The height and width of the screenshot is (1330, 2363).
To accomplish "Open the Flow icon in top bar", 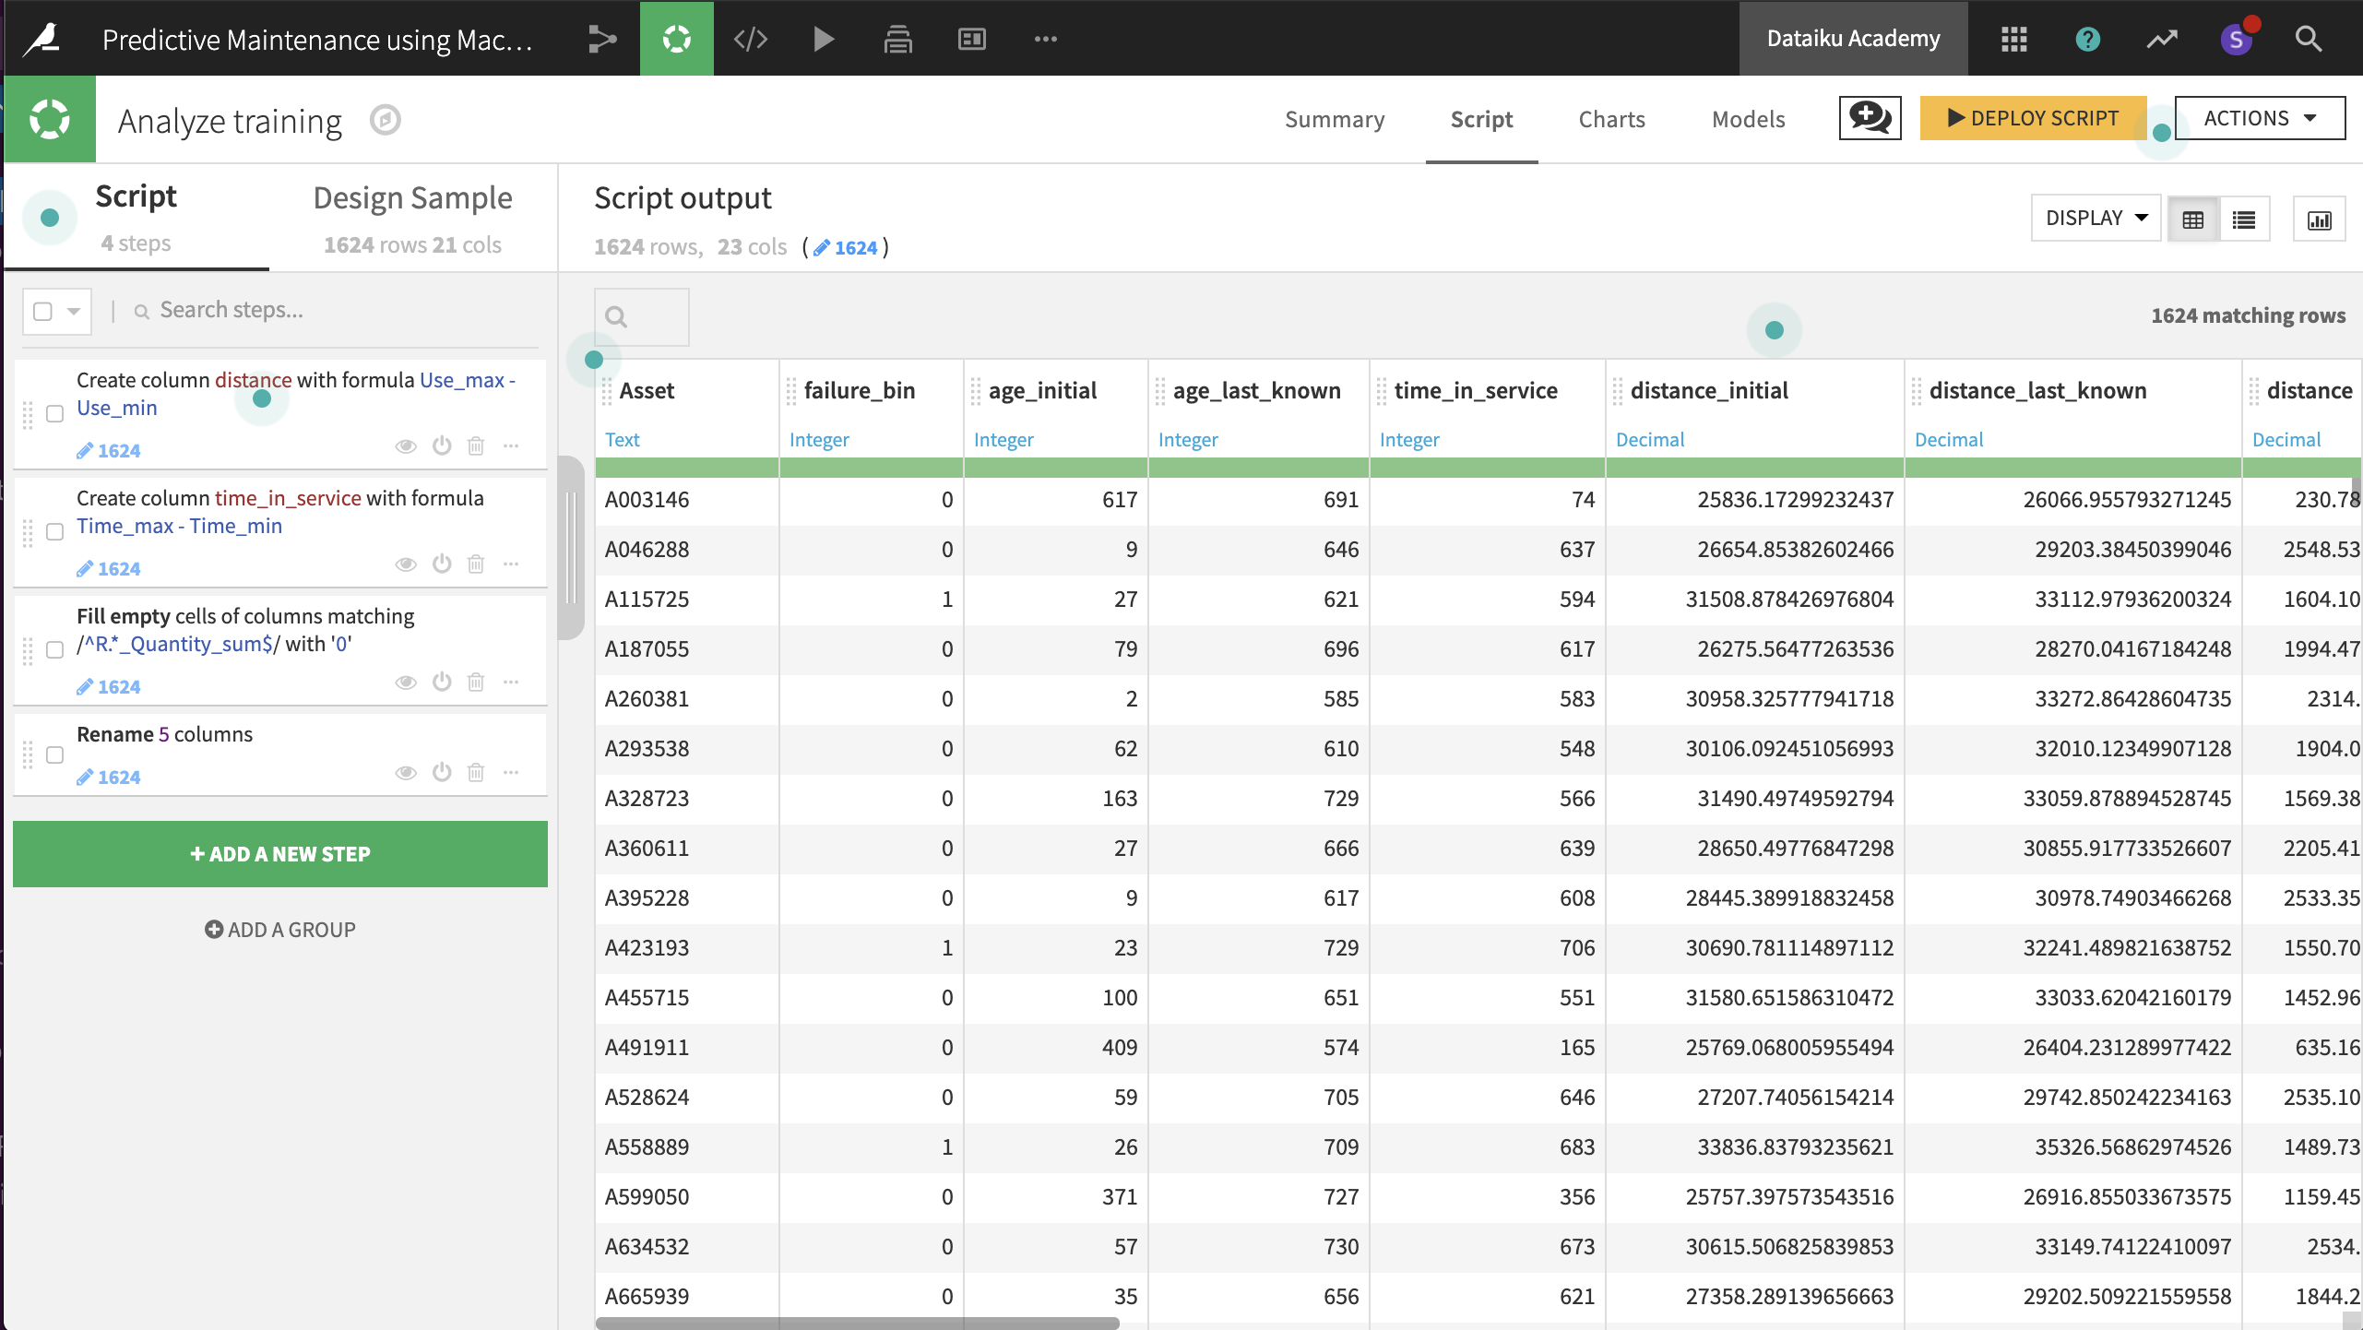I will (602, 39).
